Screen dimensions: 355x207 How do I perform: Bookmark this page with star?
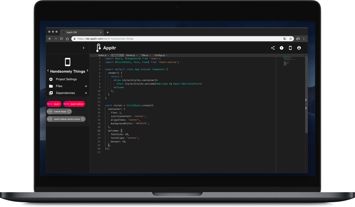pyautogui.click(x=291, y=39)
